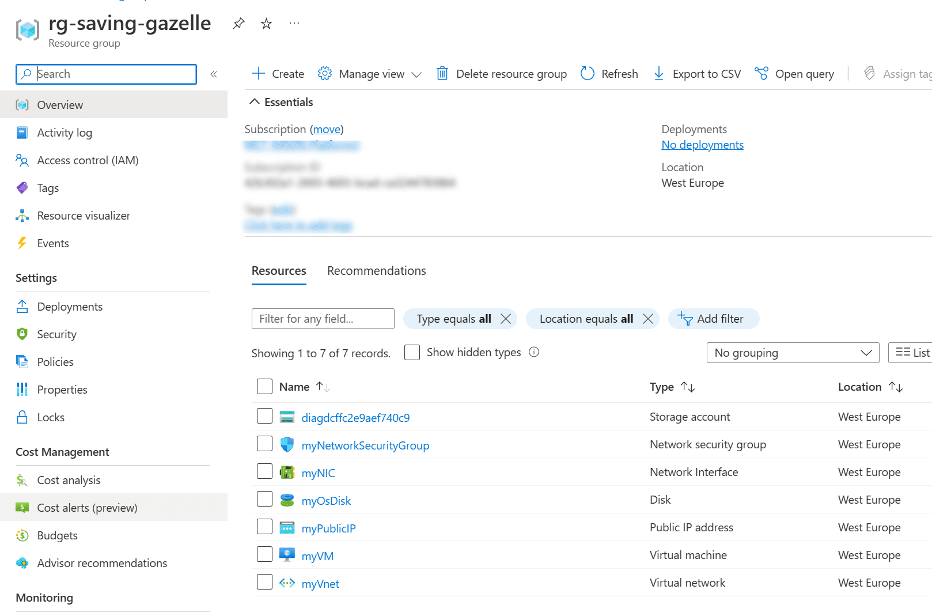Click the Create plus icon

click(259, 73)
